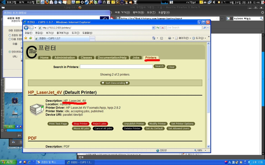Click the red circle tray icon
The height and width of the screenshot is (165, 265).
click(226, 162)
